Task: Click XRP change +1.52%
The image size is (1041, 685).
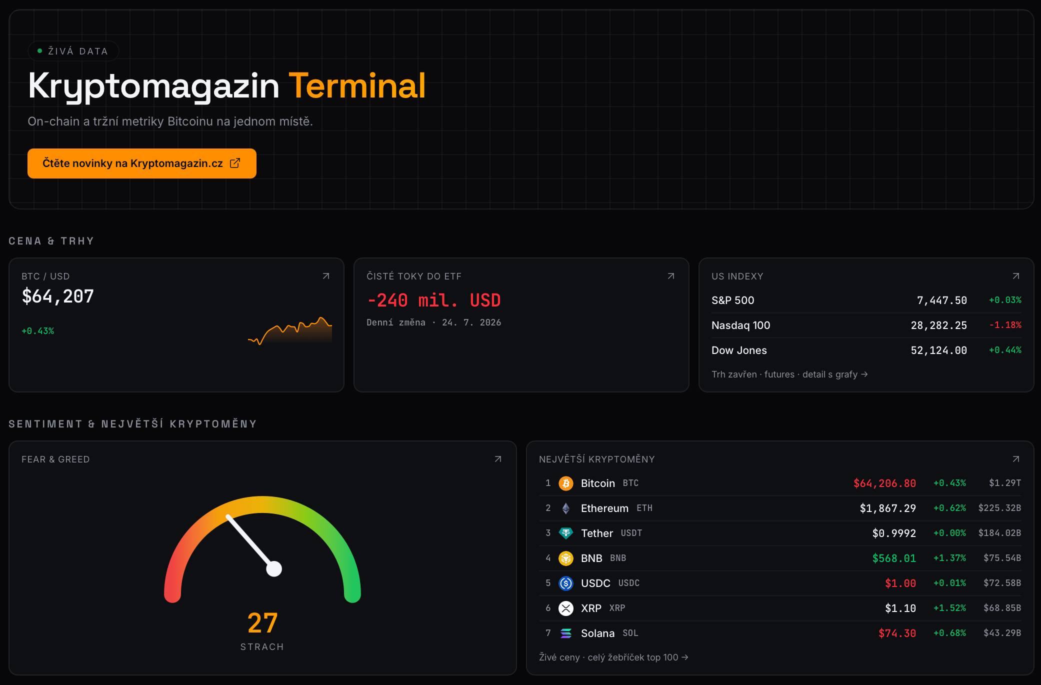Action: click(950, 608)
